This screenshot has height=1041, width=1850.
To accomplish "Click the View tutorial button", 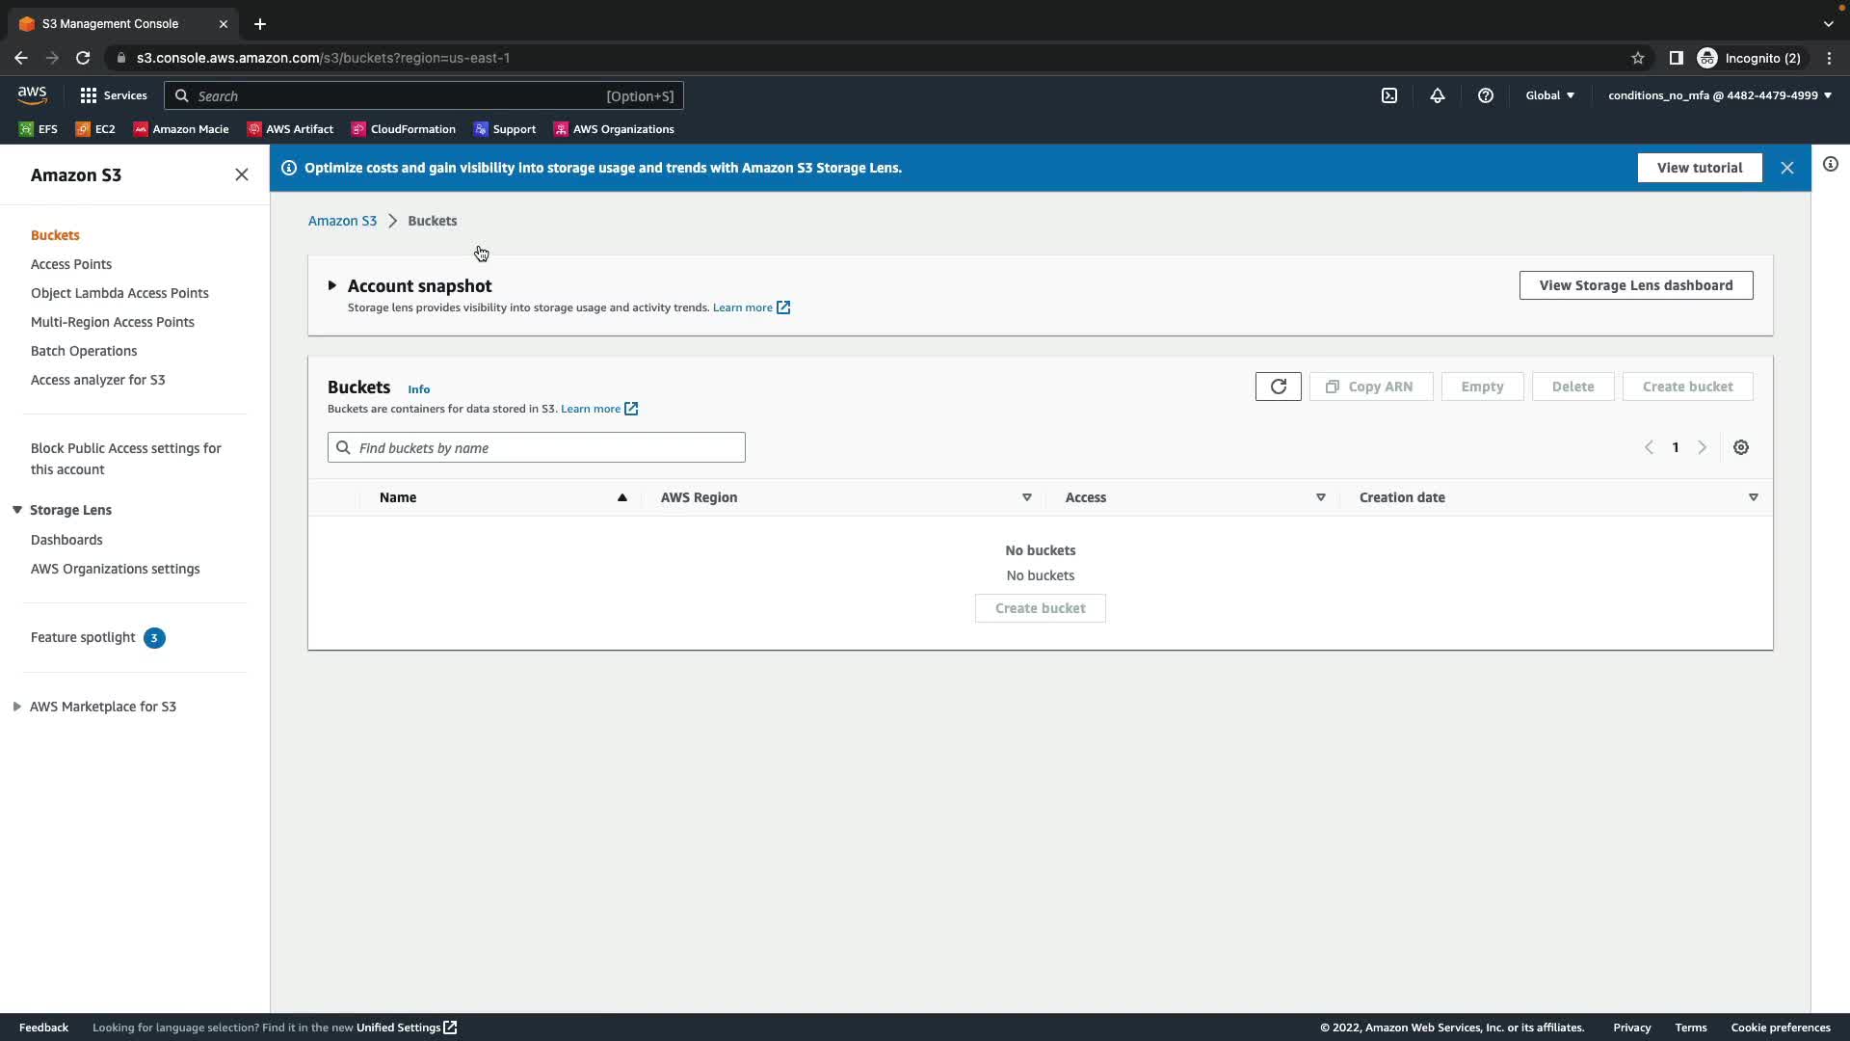I will point(1699,168).
